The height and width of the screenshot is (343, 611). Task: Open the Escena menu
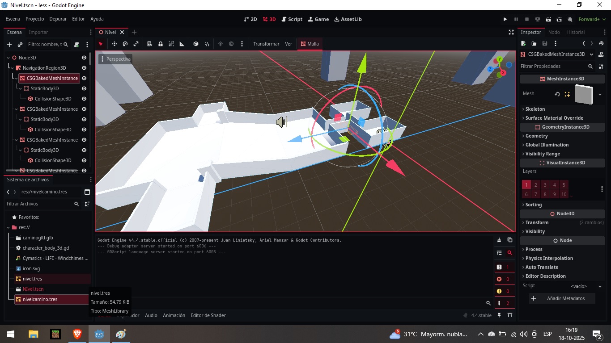[x=13, y=19]
